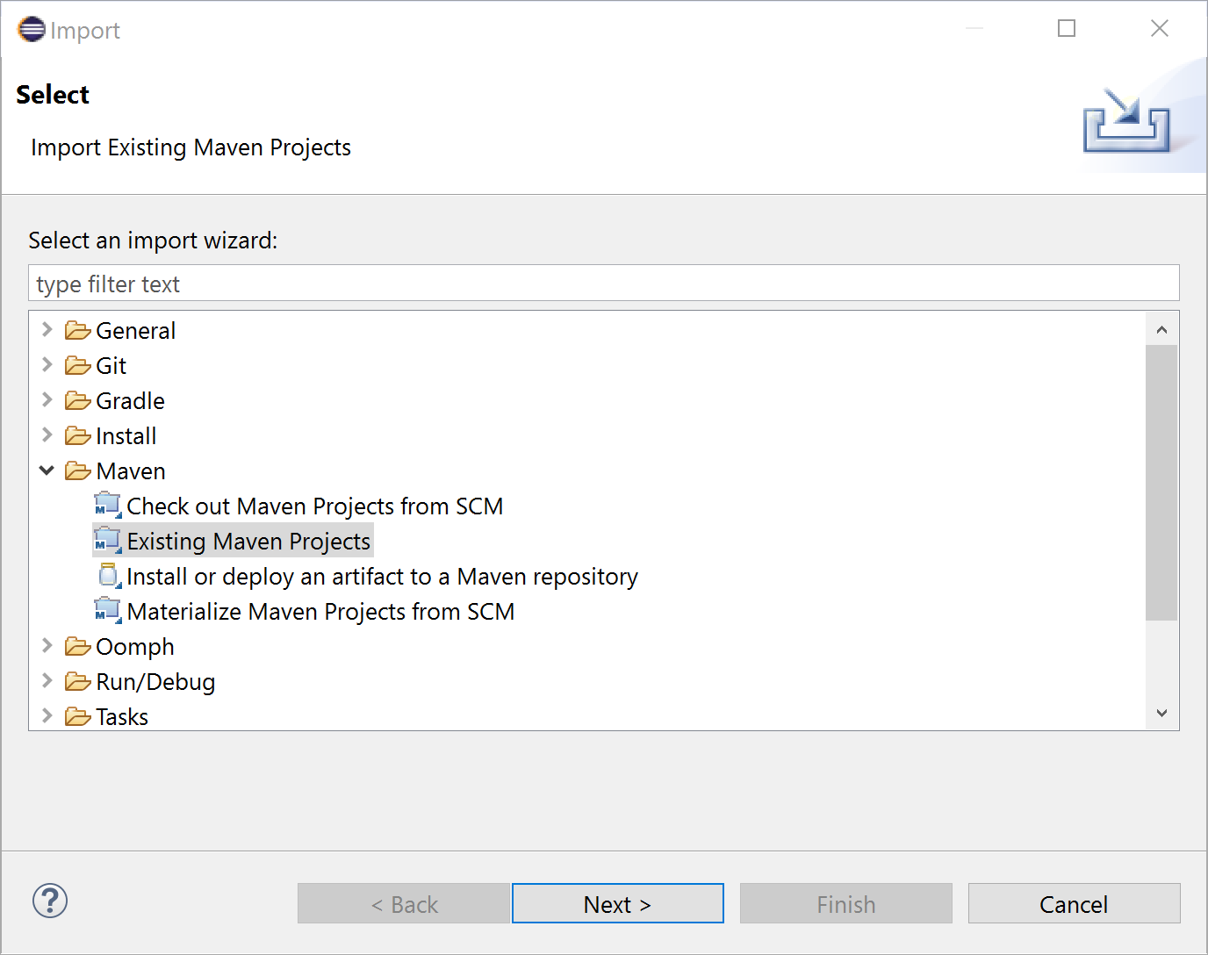Click the Oomph folder icon
The height and width of the screenshot is (955, 1208).
[78, 647]
